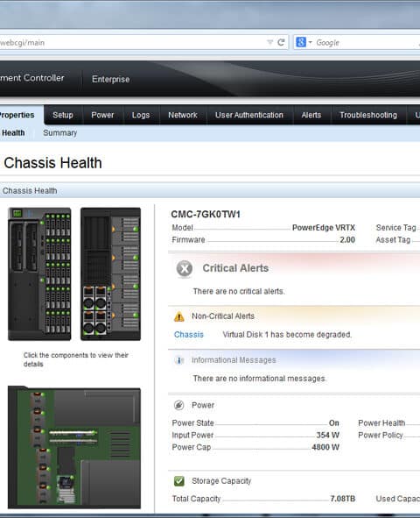Select the Enterprise header label
This screenshot has height=518, width=420.
[x=111, y=79]
